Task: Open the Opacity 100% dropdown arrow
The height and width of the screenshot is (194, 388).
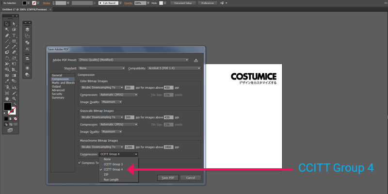Action: 148,3
